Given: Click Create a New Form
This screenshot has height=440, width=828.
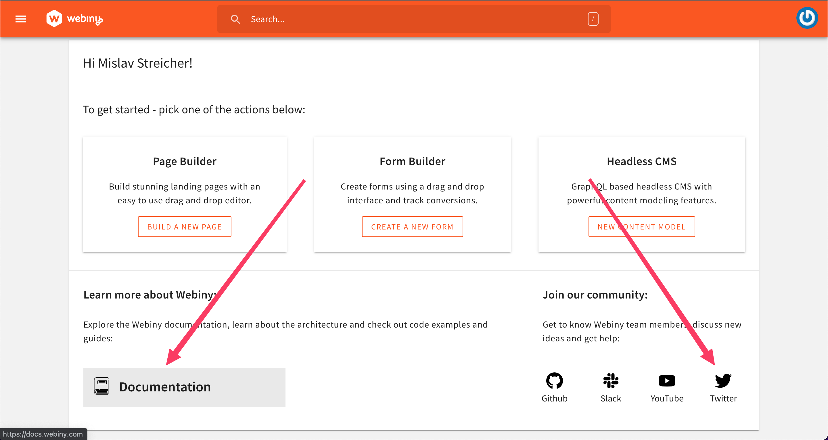Looking at the screenshot, I should point(412,226).
